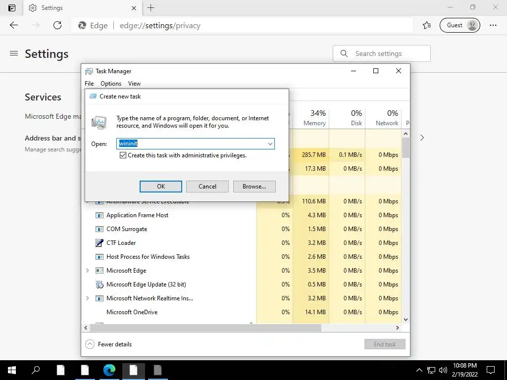Collapse Task Manager with Fewer details
This screenshot has height=380, width=507.
(x=108, y=344)
